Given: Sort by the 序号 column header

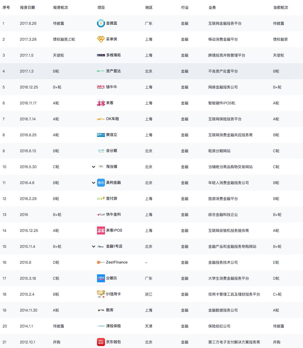Looking at the screenshot, I should point(6,7).
